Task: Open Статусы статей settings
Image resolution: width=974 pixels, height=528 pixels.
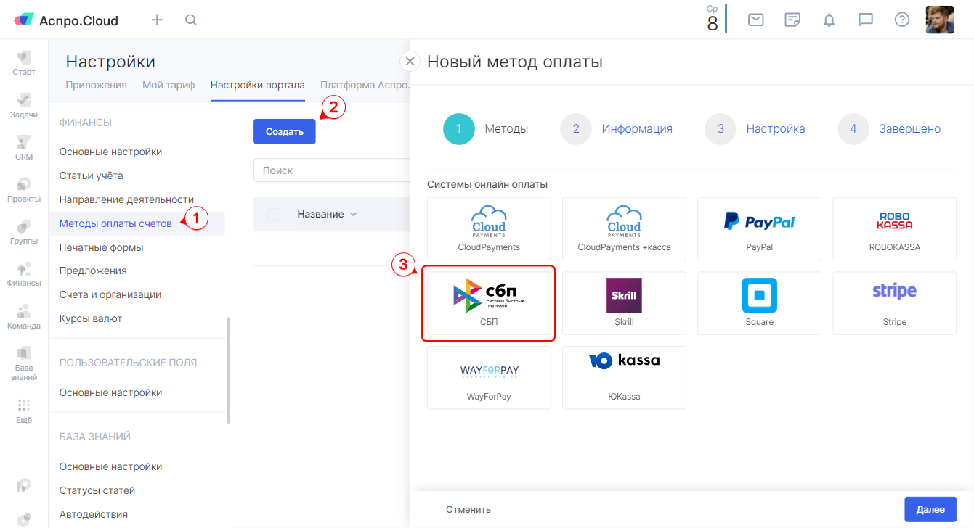Action: (97, 490)
